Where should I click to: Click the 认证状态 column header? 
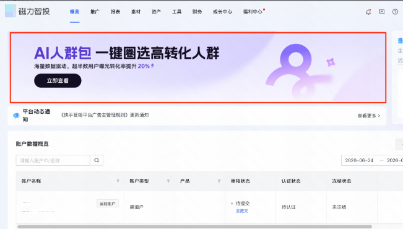pos(291,181)
